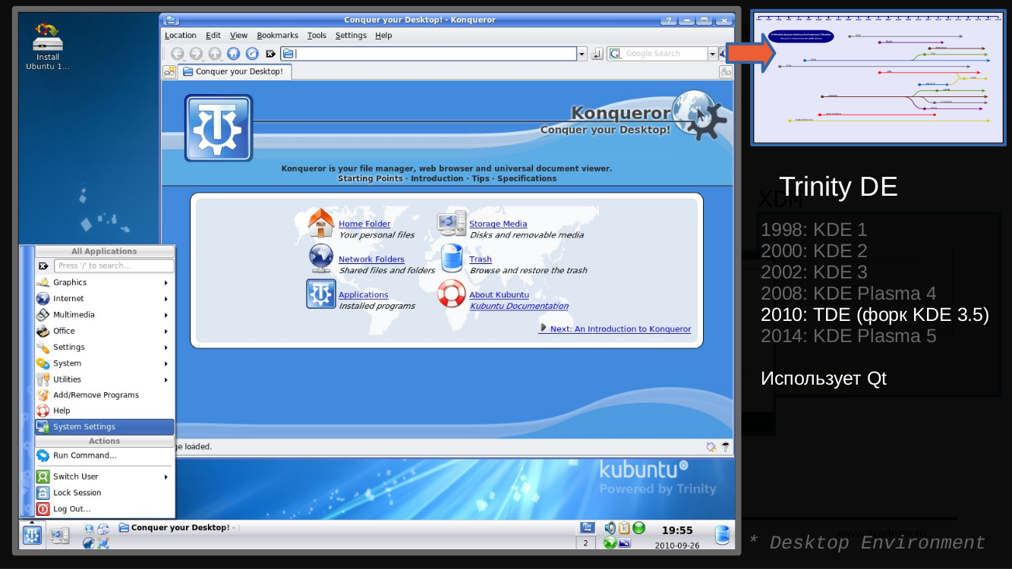Click the Trash bin icon on page
The height and width of the screenshot is (569, 1012).
pos(452,259)
